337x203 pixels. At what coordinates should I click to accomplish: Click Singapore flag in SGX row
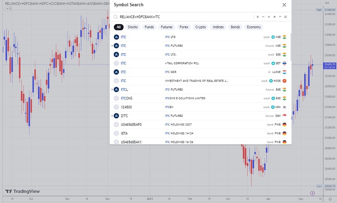pos(284,116)
